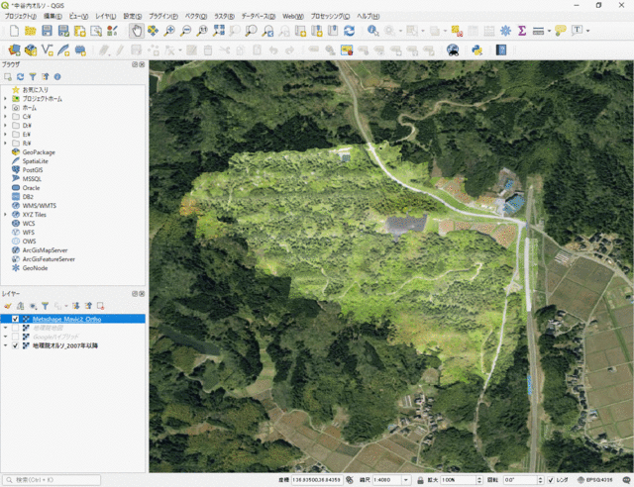Click New SpatiaLite layer feather icon
Viewport: 634px width, 487px height.
[x=63, y=50]
